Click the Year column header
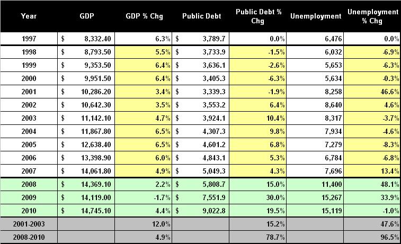 (29, 16)
